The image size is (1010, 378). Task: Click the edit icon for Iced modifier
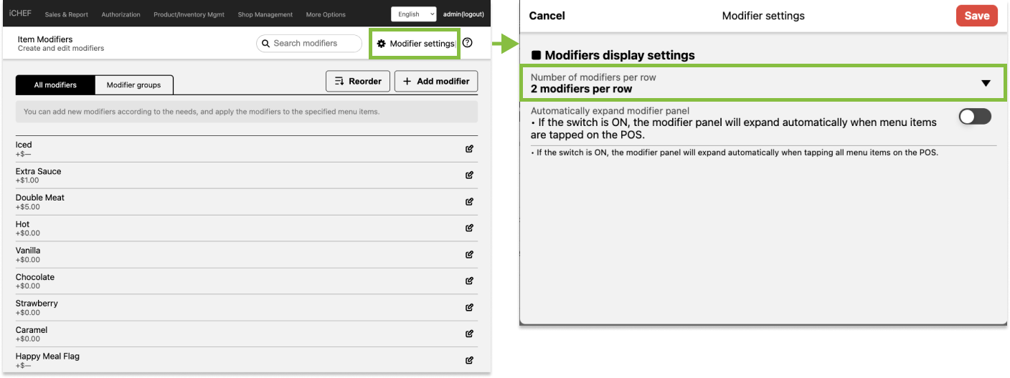469,149
